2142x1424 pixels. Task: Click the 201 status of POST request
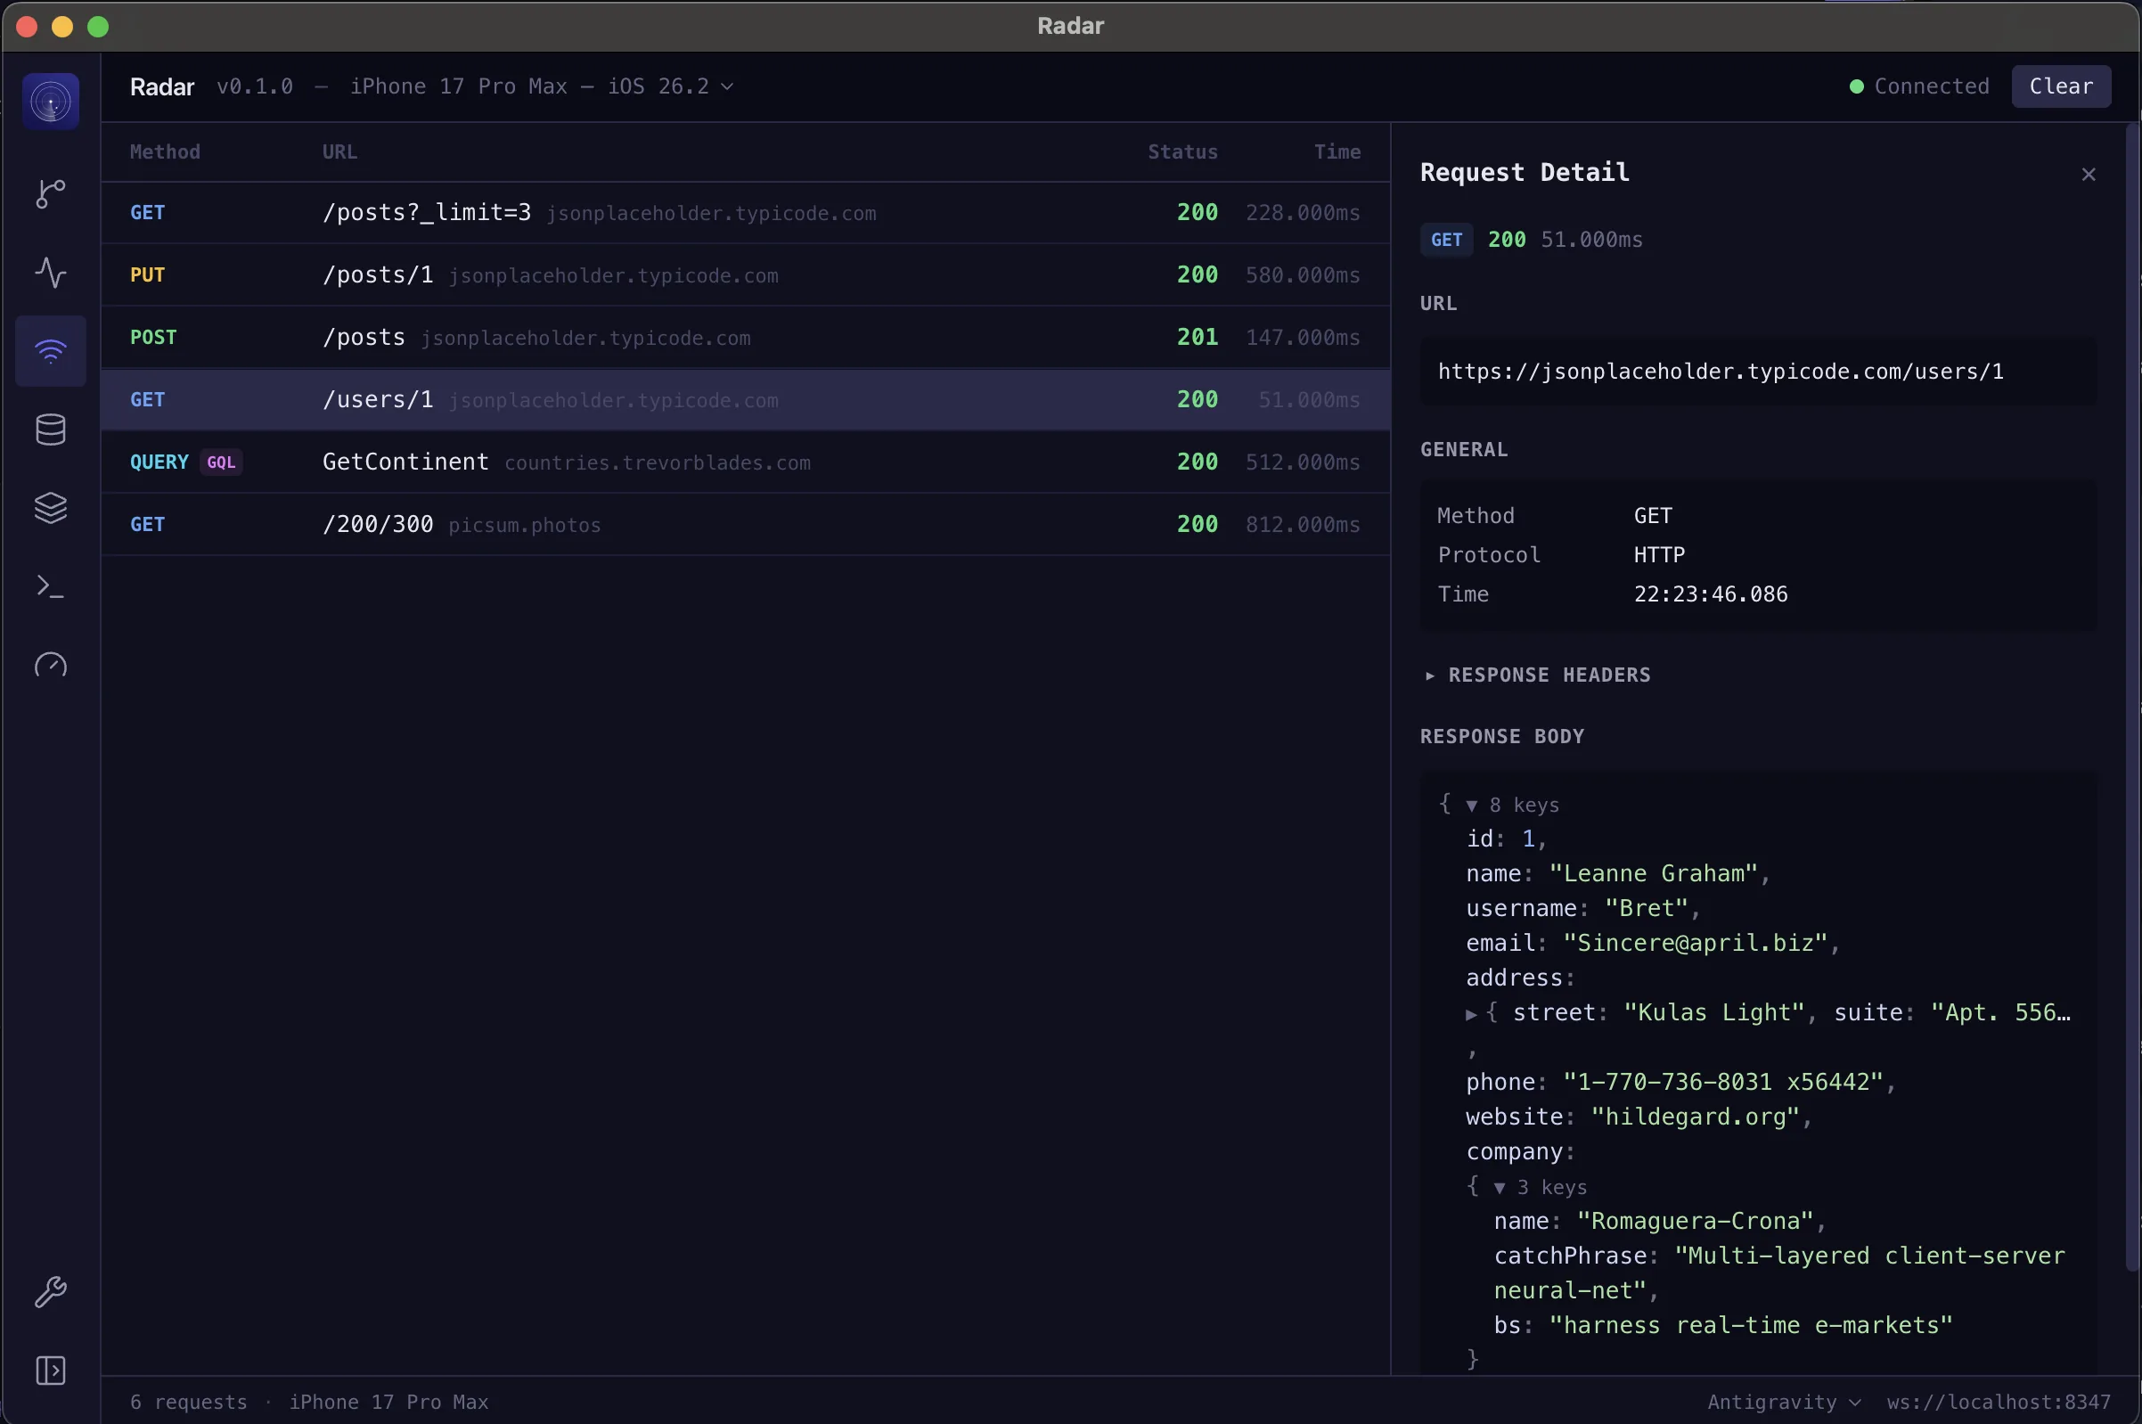(1197, 337)
